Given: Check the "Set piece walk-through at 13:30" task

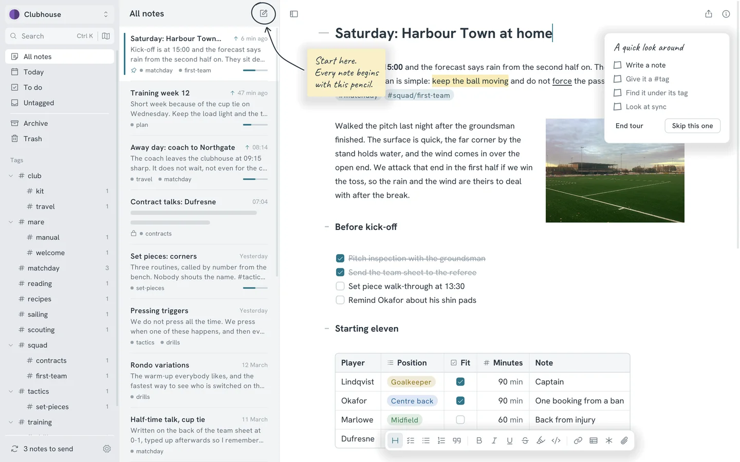Looking at the screenshot, I should (340, 286).
